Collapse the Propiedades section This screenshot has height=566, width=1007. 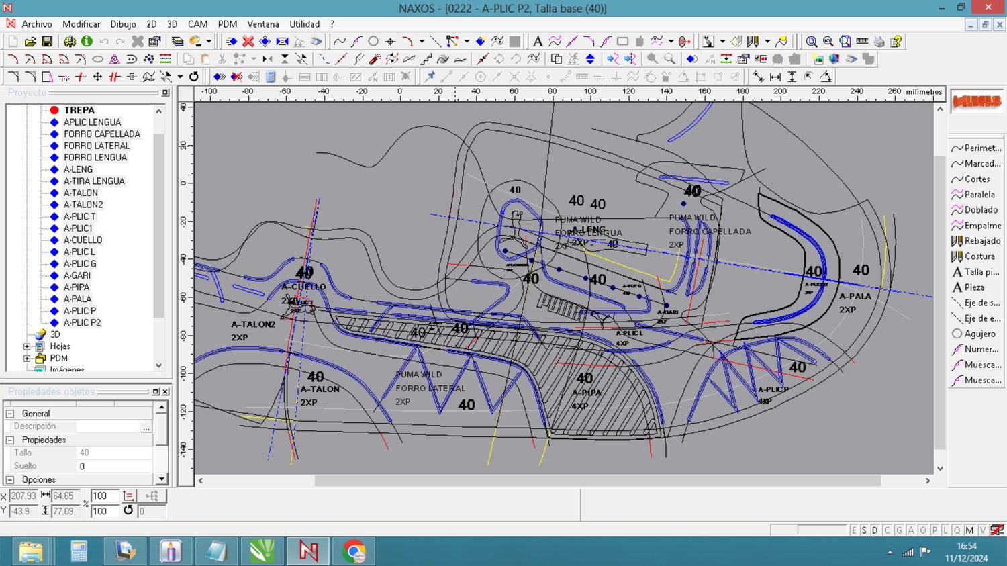pyautogui.click(x=10, y=440)
